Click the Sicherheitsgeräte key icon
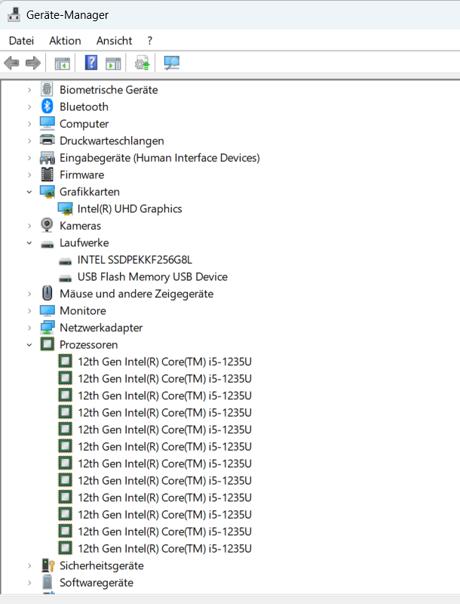Image resolution: width=460 pixels, height=604 pixels. point(48,565)
